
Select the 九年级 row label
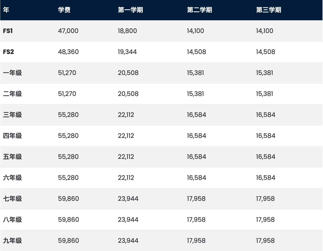(x=12, y=241)
